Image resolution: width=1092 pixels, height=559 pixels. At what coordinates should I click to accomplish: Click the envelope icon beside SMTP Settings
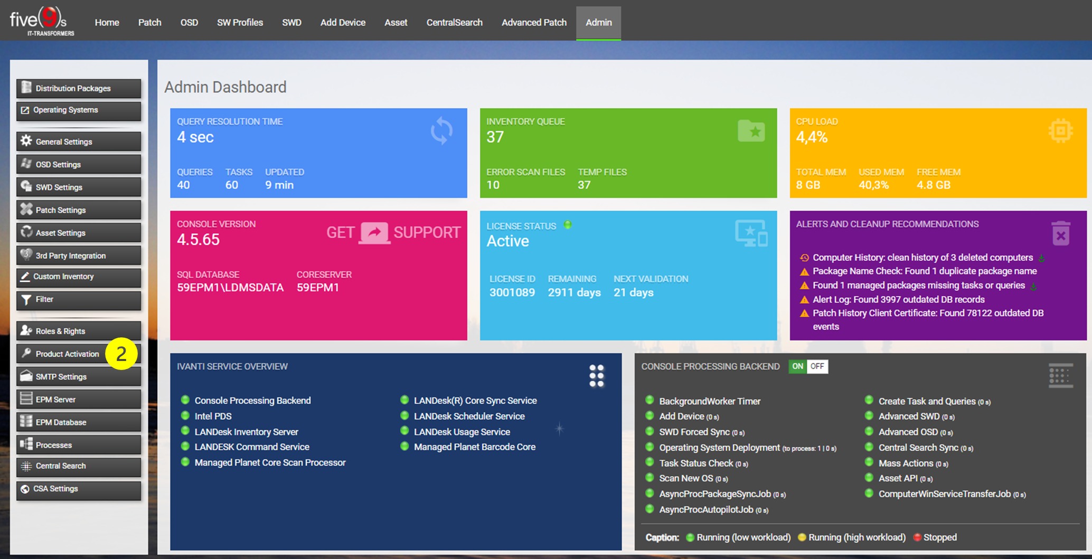pyautogui.click(x=26, y=376)
